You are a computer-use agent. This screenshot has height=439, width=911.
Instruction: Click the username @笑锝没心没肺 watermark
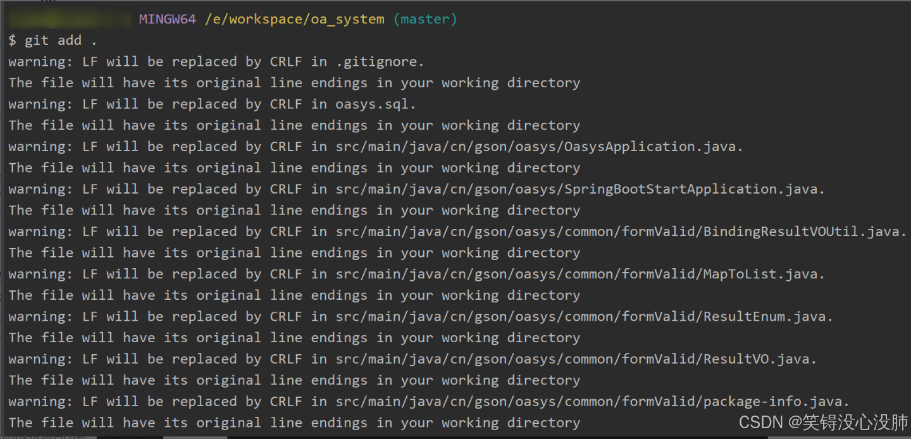click(x=848, y=422)
